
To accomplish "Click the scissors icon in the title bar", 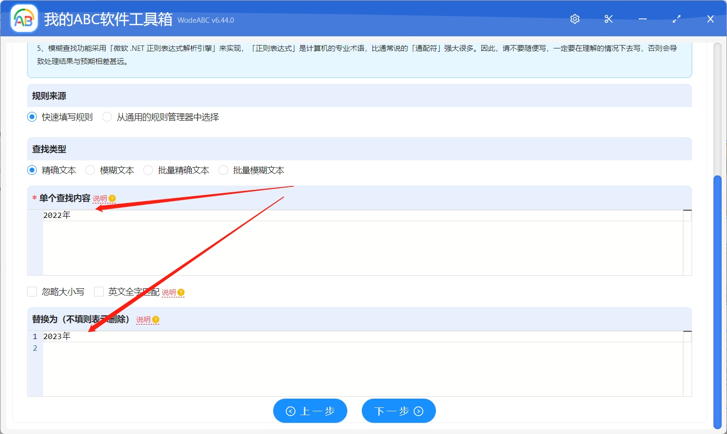I will pos(608,19).
